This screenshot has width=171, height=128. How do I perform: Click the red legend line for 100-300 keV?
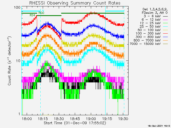point(165,34)
